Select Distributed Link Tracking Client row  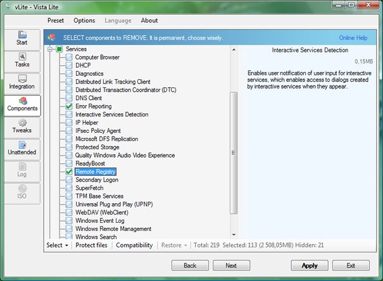coord(113,82)
